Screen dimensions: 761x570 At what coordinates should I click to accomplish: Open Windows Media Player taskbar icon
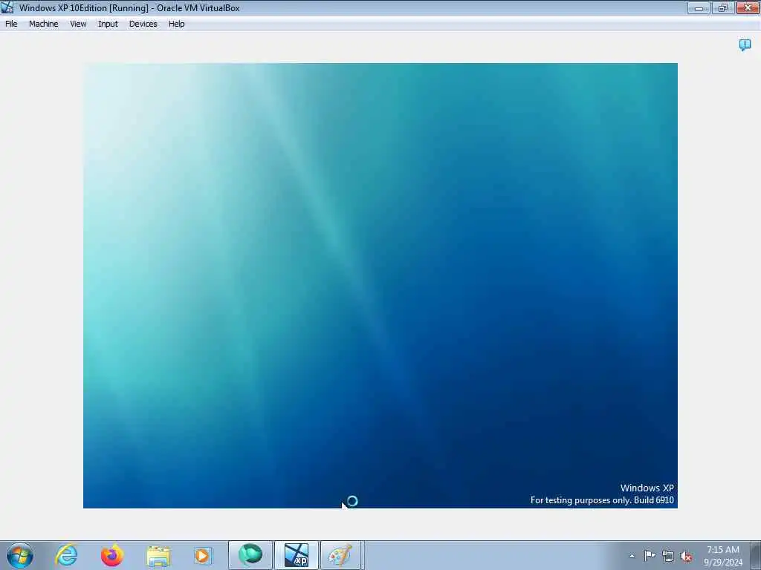(x=202, y=555)
